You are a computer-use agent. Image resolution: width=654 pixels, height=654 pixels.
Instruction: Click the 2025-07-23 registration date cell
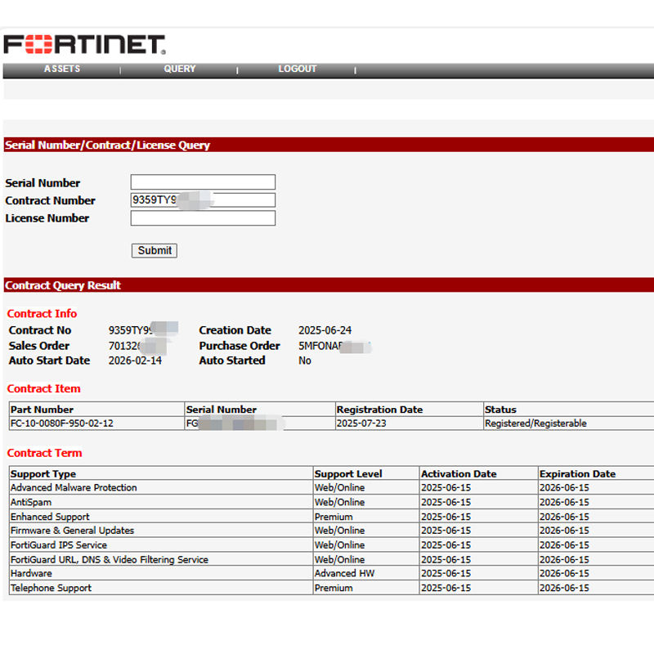361,423
